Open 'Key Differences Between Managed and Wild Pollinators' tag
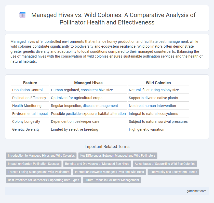 (x=118, y=156)
